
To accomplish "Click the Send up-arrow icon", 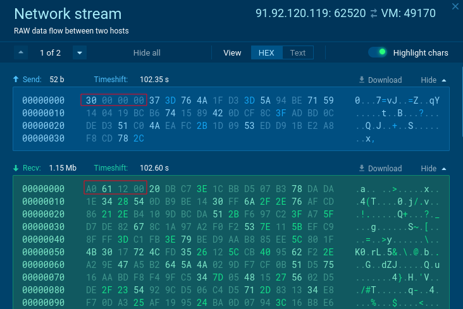I will pyautogui.click(x=16, y=80).
